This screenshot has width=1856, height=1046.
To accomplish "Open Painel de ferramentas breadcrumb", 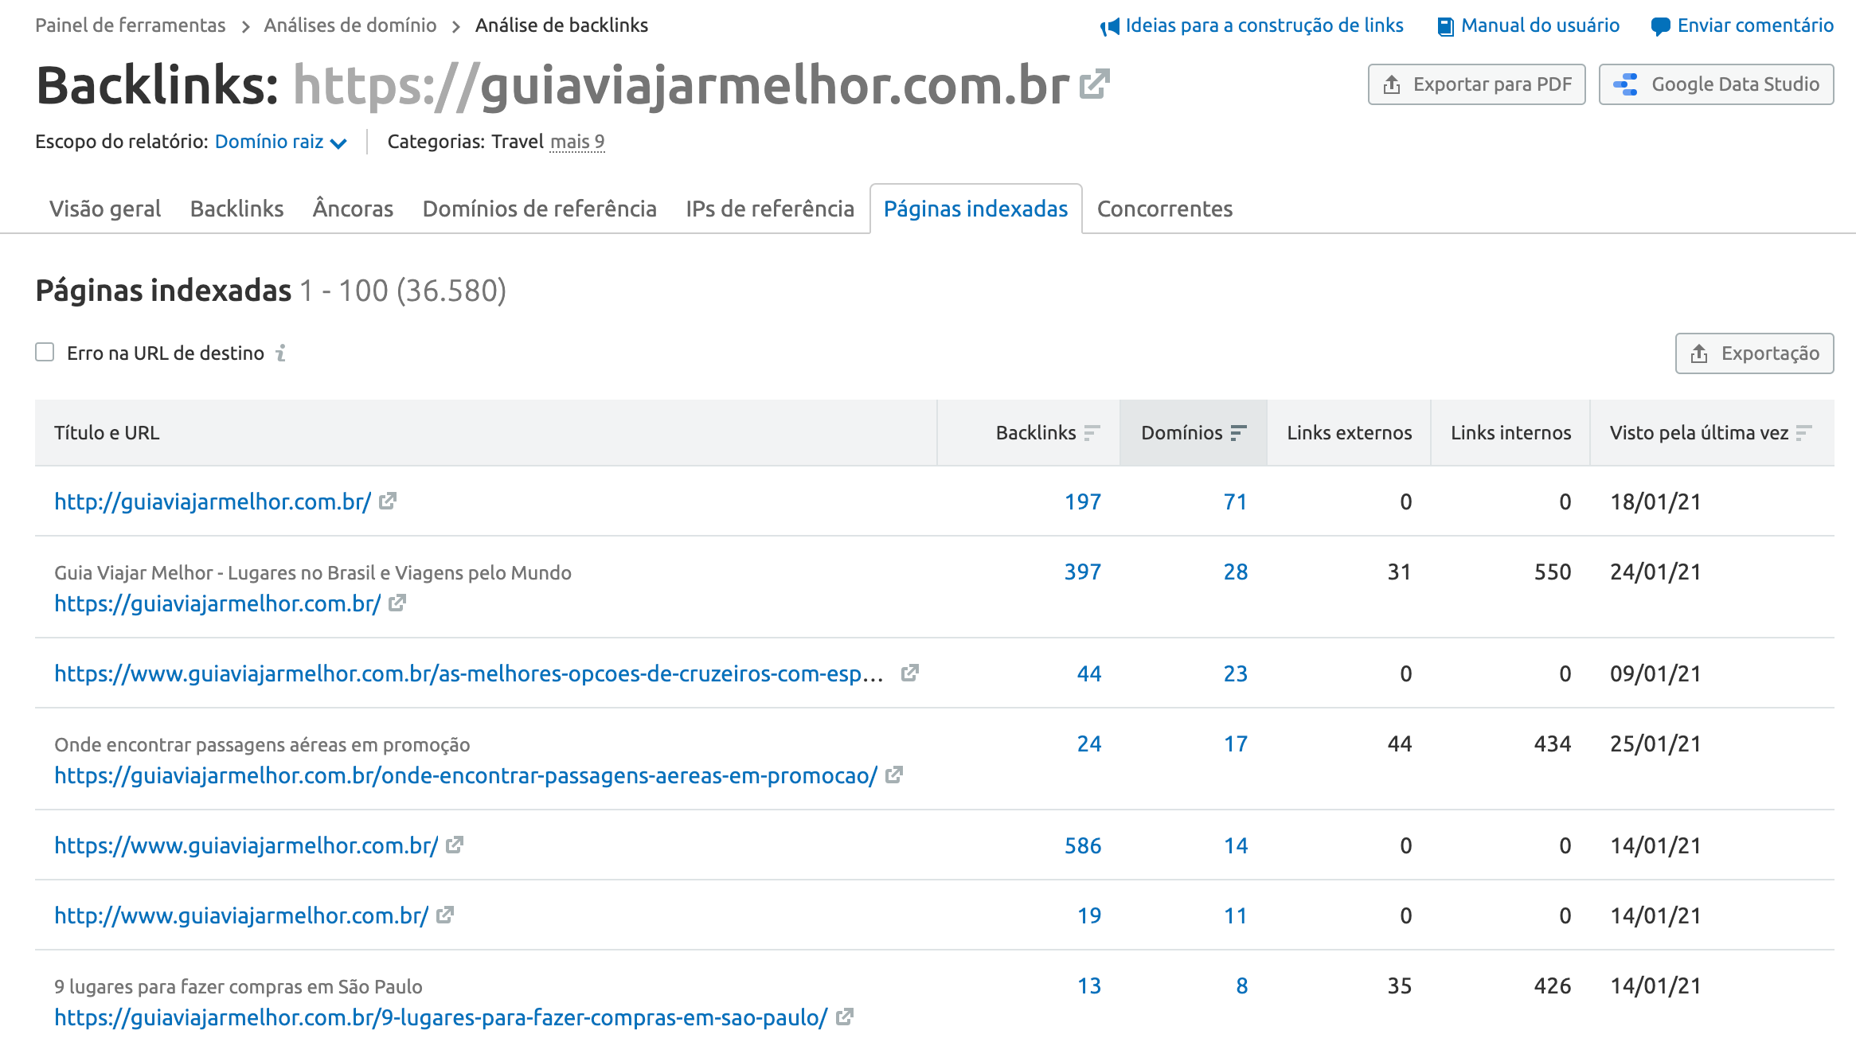I will 131,25.
